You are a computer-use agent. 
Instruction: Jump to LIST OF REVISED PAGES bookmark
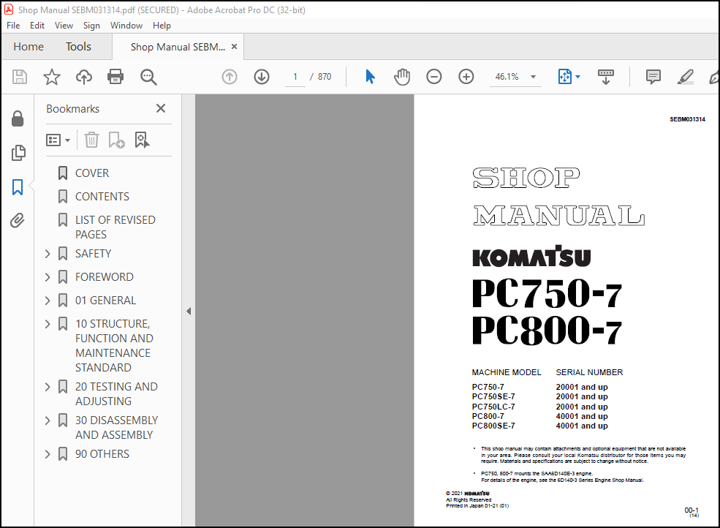pos(115,227)
